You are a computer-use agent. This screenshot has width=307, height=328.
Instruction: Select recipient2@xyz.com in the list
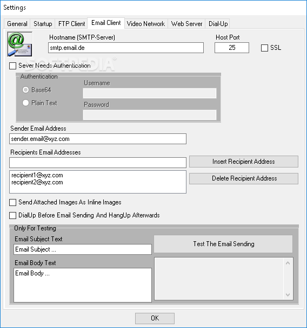pyautogui.click(x=37, y=182)
